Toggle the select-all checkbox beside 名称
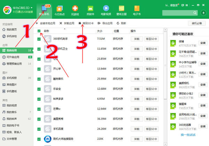 pyautogui.click(x=39, y=31)
